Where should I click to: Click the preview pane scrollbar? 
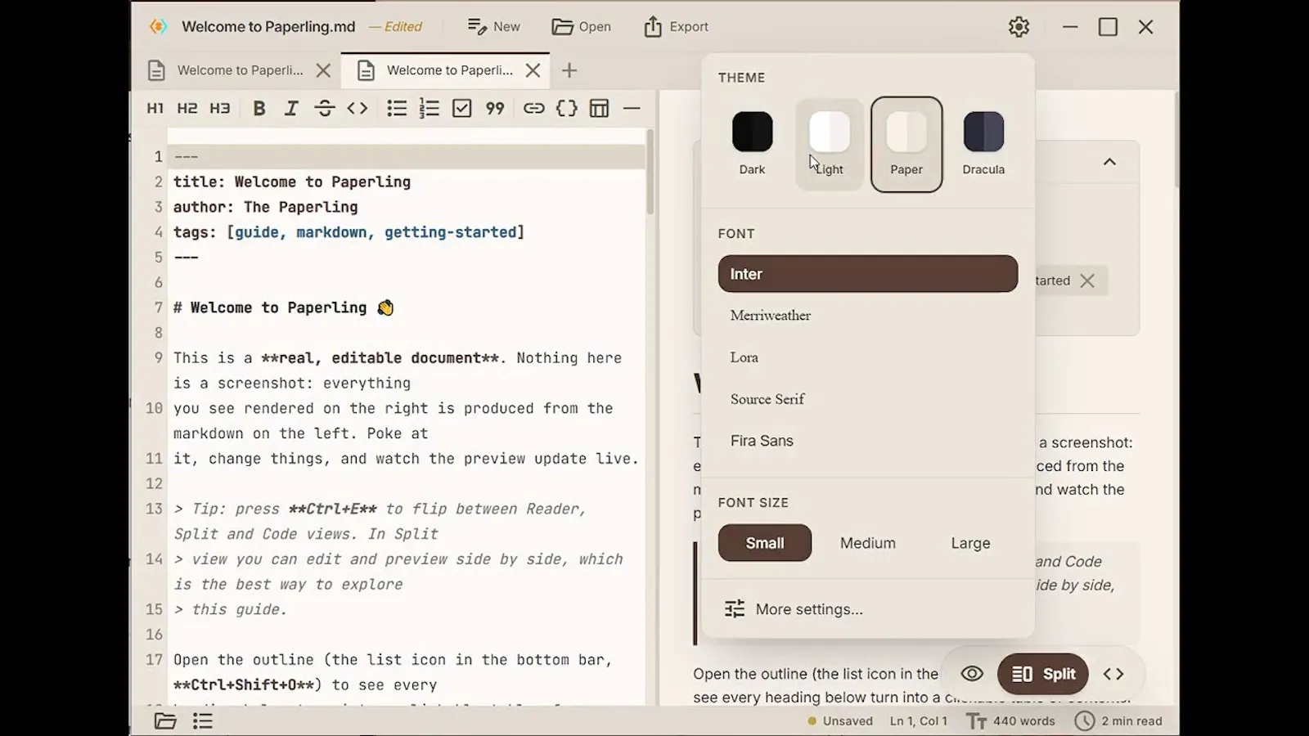(1176, 139)
